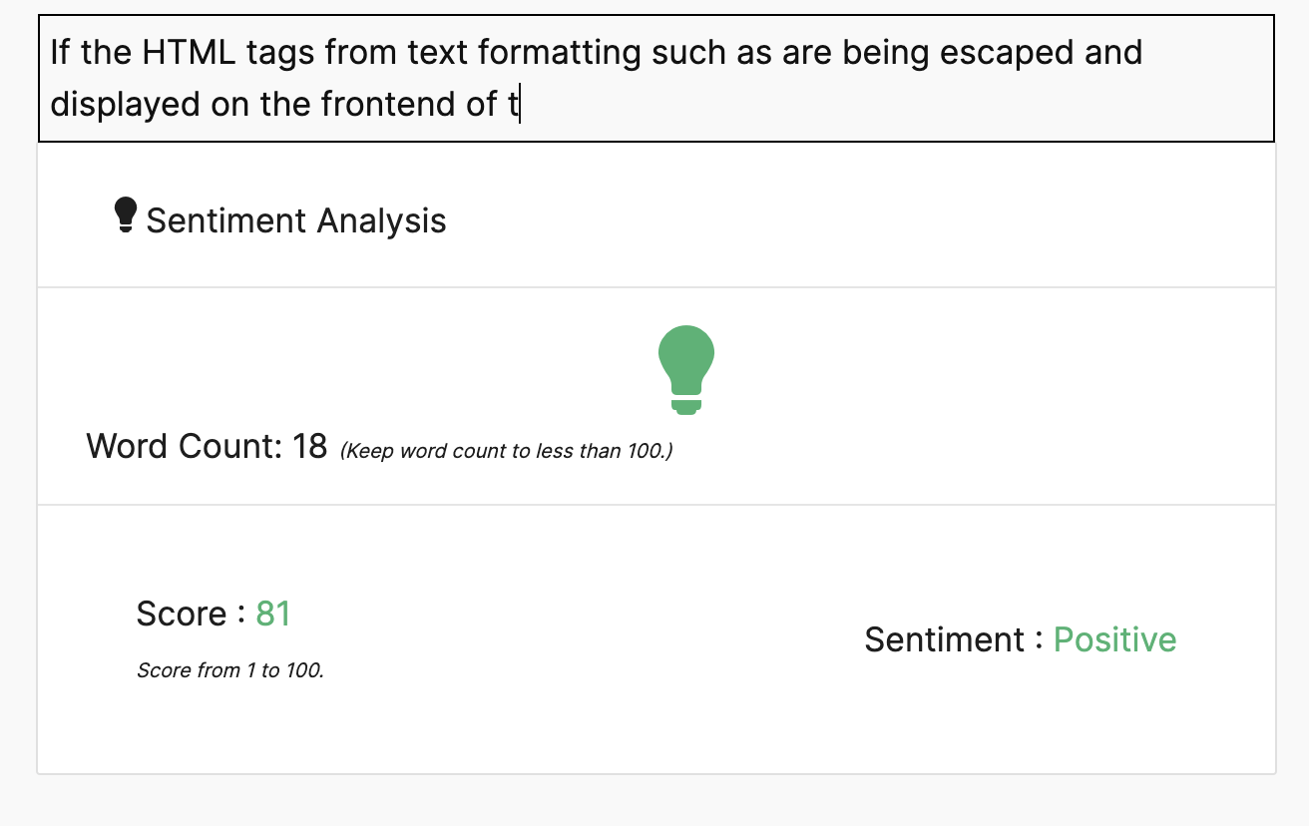Click the green Positive sentiment result
This screenshot has height=826, width=1309.
[1114, 639]
